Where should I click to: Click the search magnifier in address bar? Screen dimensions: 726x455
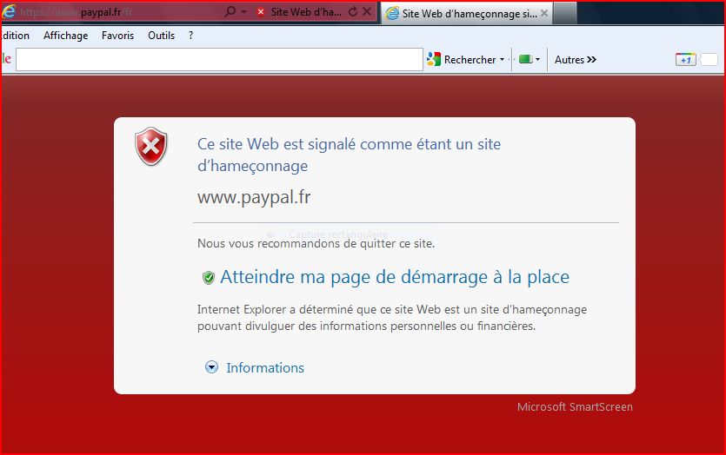point(230,11)
